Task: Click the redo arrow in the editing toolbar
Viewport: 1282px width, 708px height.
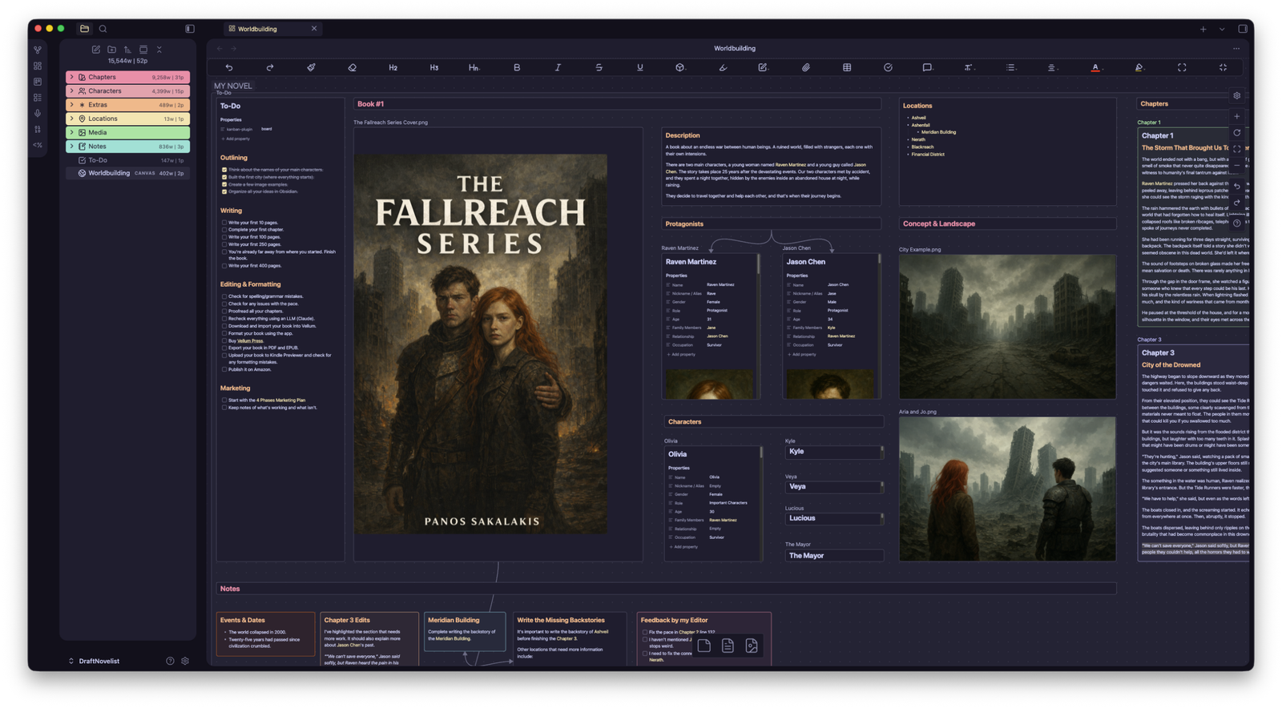Action: tap(270, 67)
